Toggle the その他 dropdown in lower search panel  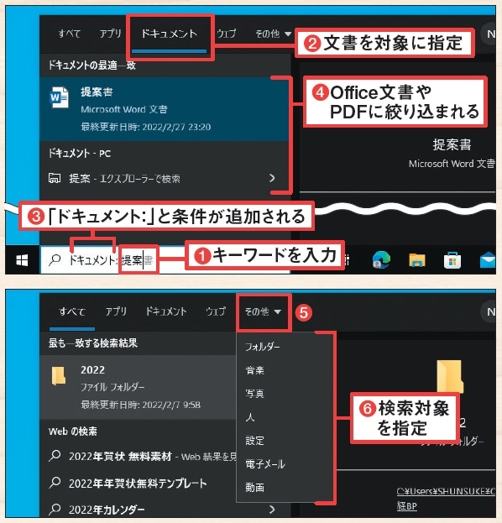coord(263,311)
